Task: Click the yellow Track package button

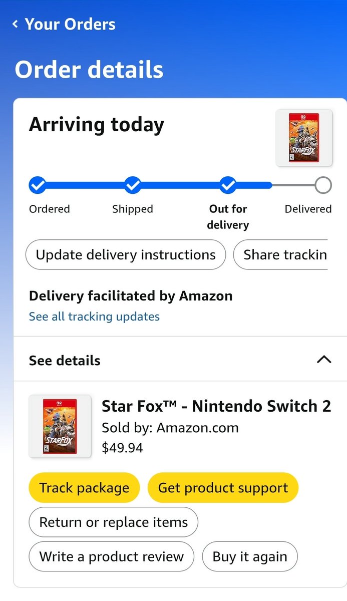Action: (x=84, y=488)
